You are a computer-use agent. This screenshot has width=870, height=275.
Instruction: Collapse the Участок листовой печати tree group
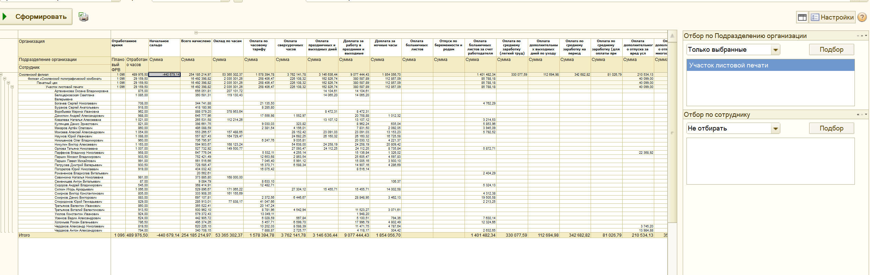[x=12, y=87]
